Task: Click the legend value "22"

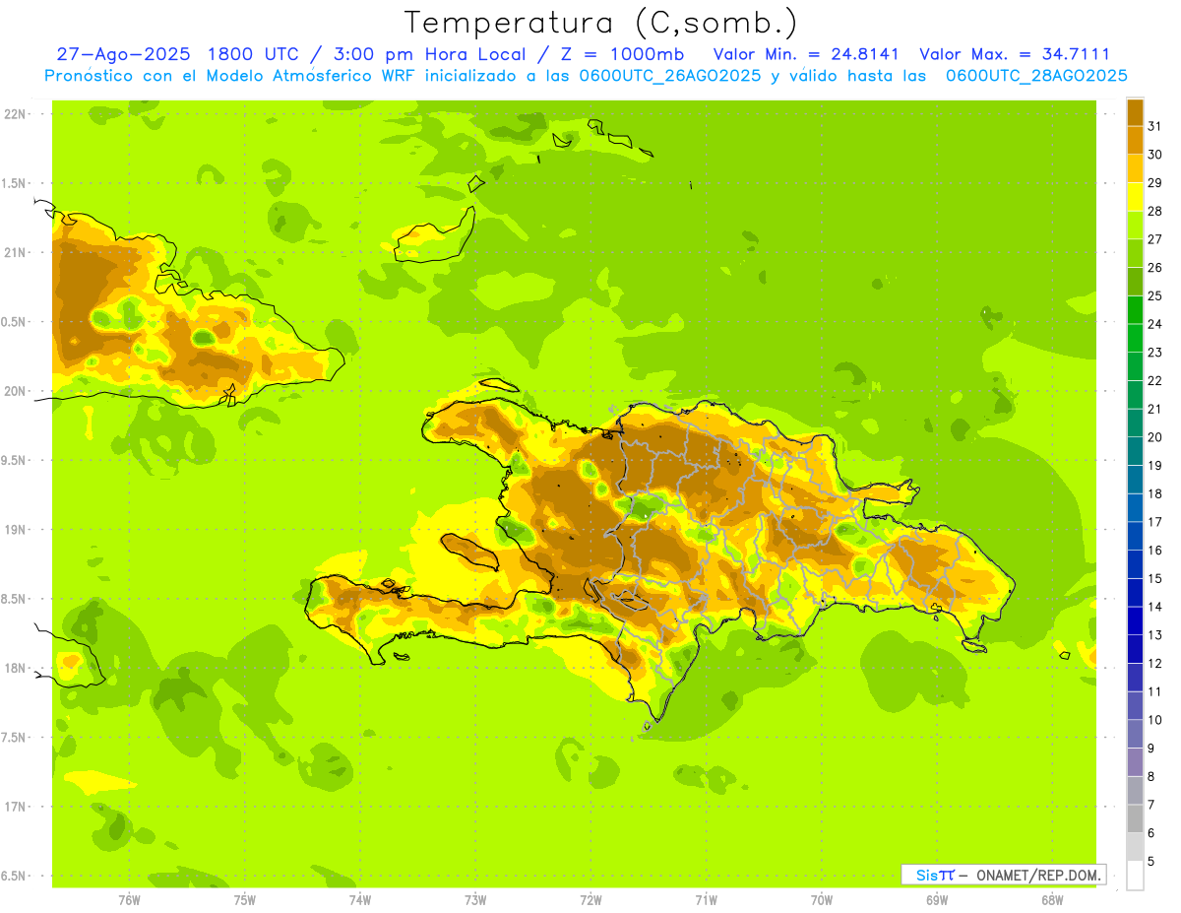Action: tap(1154, 381)
